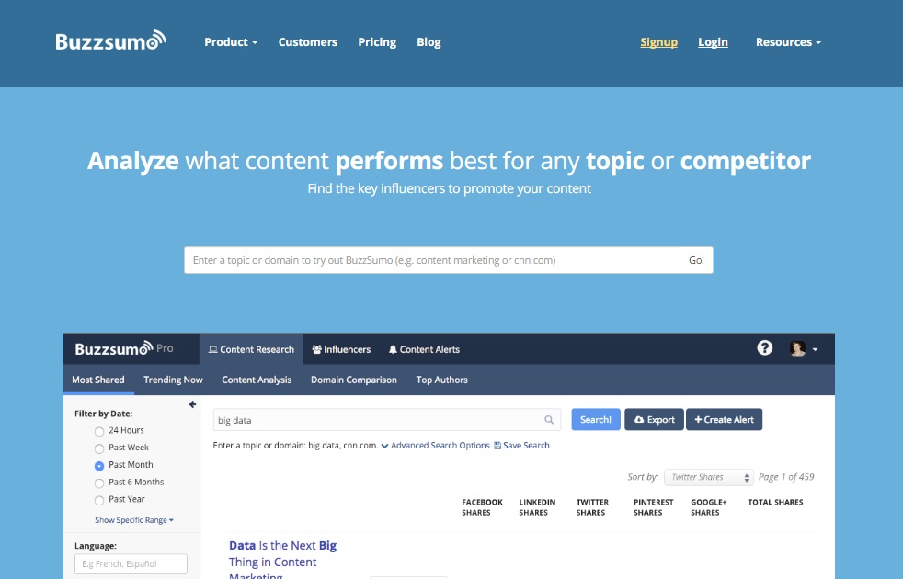Screen dimensions: 903x579
Task: Click the 'Filter by Date:' label
Action: tap(104, 414)
